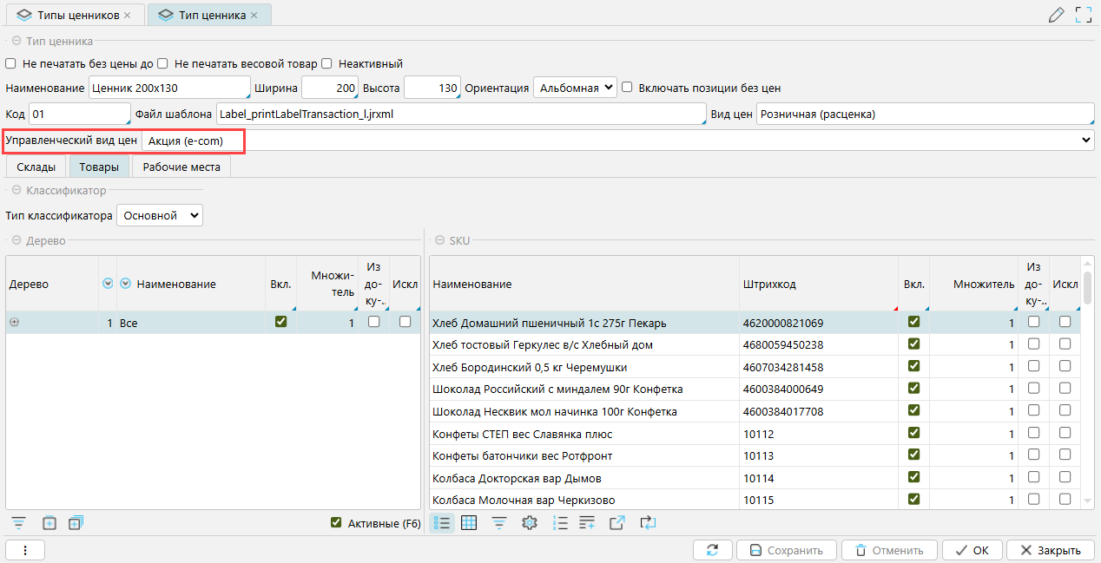Enable 'Не печатать весовой товар' checkbox
Viewport: 1101px width, 563px height.
pos(162,63)
